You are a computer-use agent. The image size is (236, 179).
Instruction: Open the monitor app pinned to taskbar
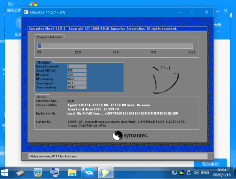point(38,173)
